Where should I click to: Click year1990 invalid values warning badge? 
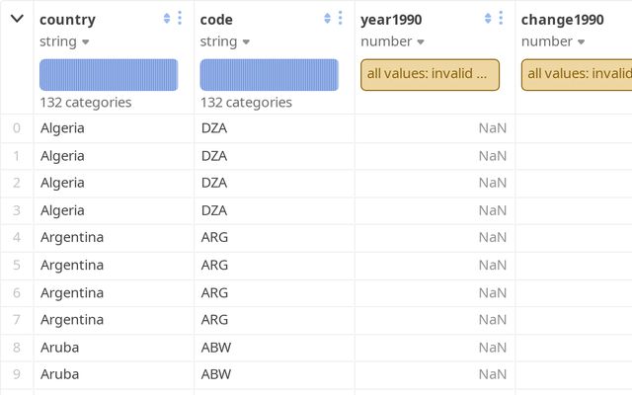point(430,74)
